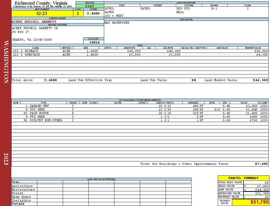
Task: Click the Totals row label
Action: 18,204
